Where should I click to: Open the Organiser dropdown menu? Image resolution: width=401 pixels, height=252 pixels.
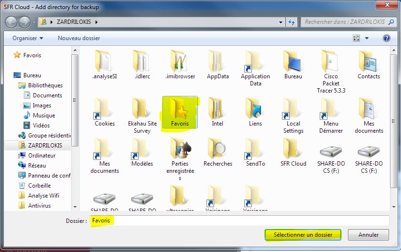pos(28,38)
